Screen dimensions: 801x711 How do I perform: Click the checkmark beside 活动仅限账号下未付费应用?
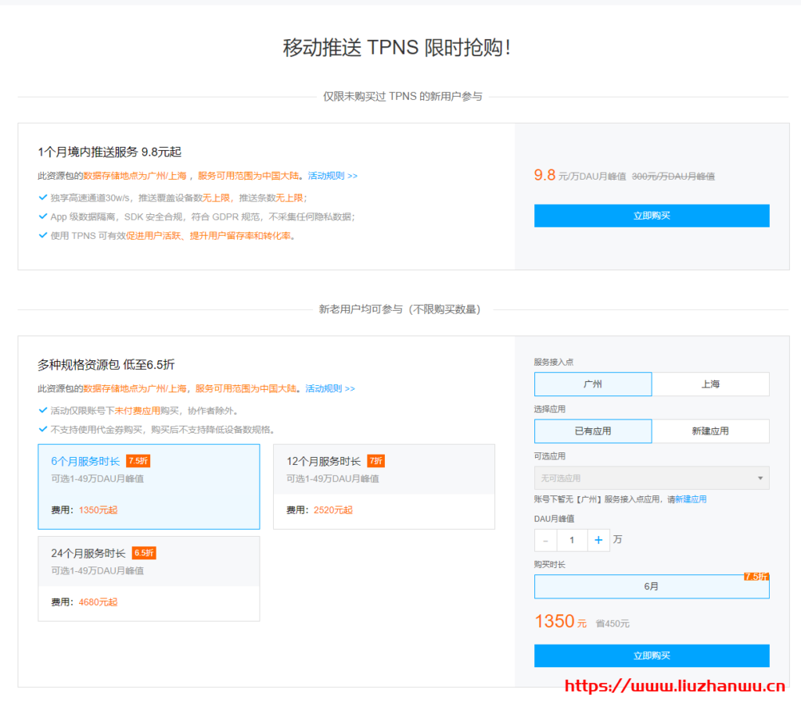click(43, 410)
